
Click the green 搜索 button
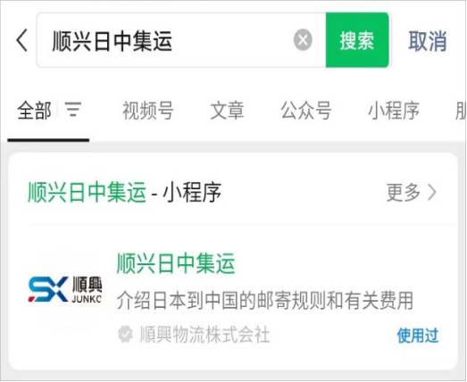pos(357,40)
